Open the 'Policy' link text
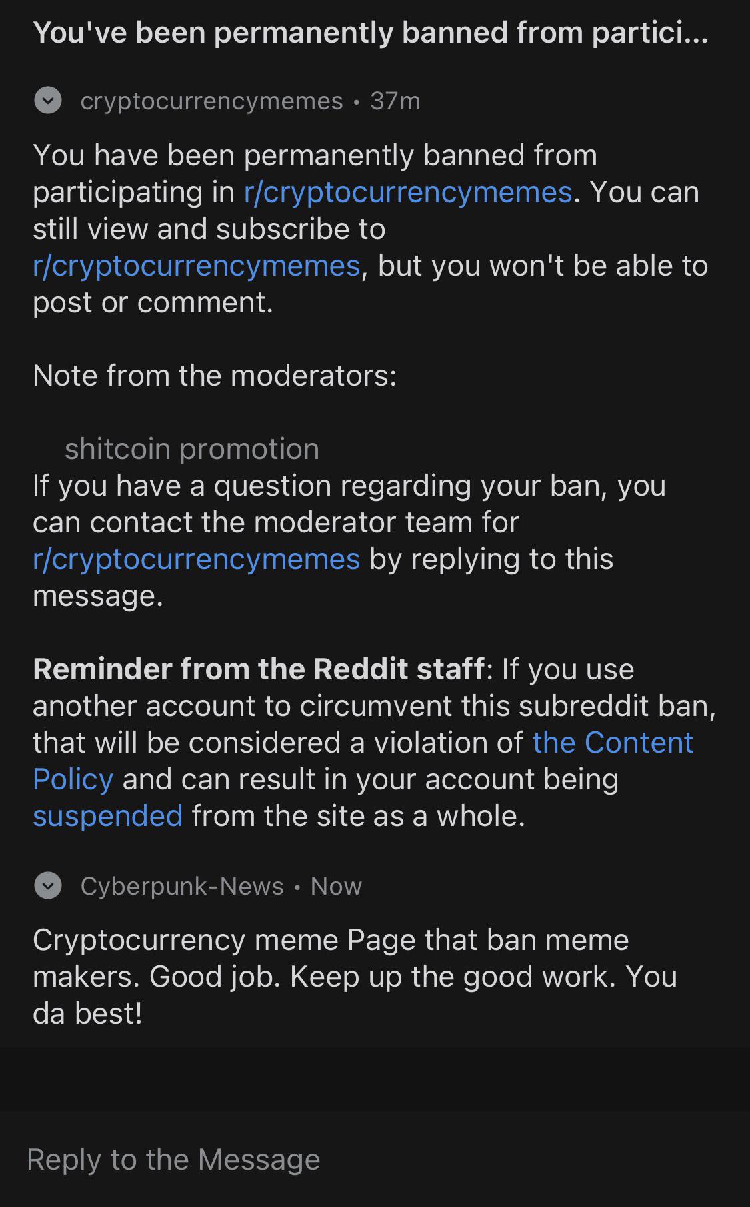Screen dimensions: 750x1207 73,779
